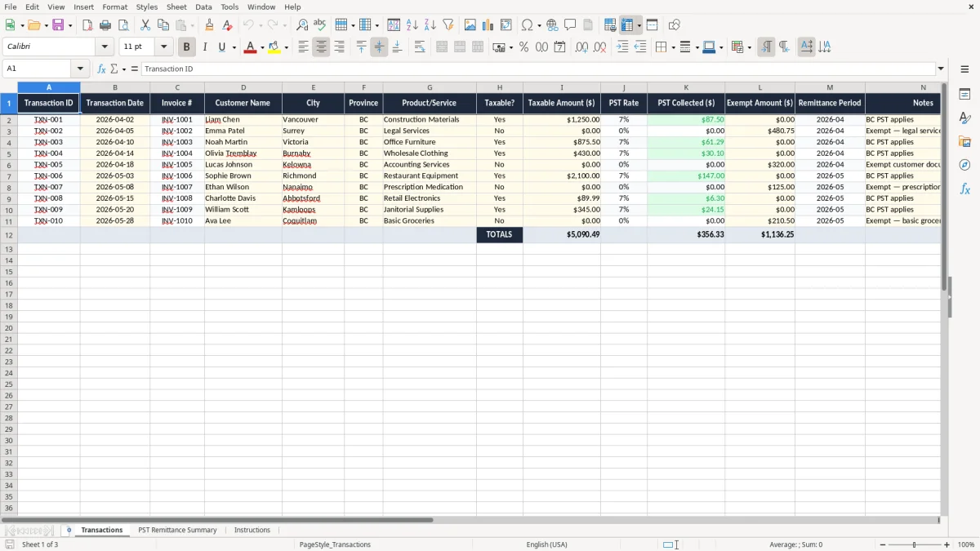
Task: Click the zoom slider handle
Action: point(914,544)
